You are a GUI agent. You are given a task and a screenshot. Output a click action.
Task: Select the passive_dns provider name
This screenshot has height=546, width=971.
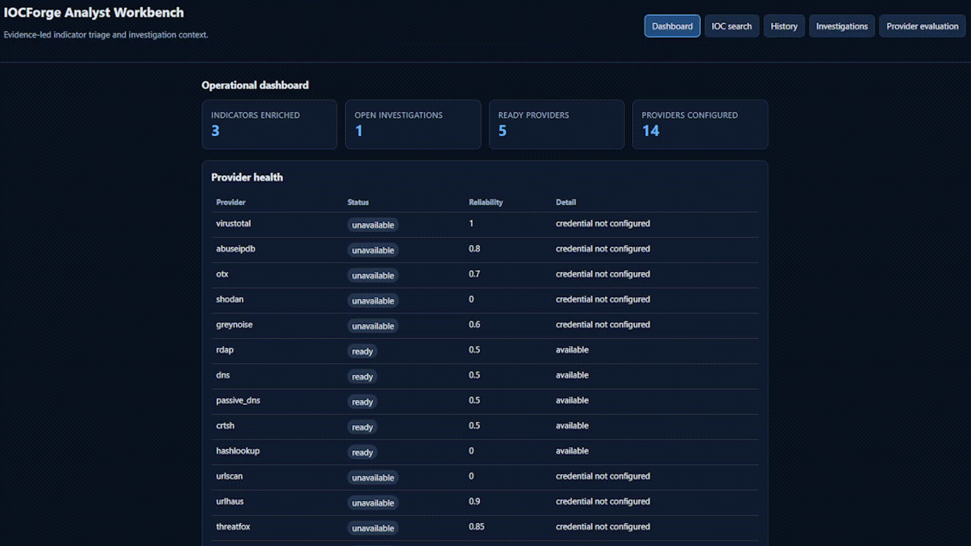click(238, 400)
